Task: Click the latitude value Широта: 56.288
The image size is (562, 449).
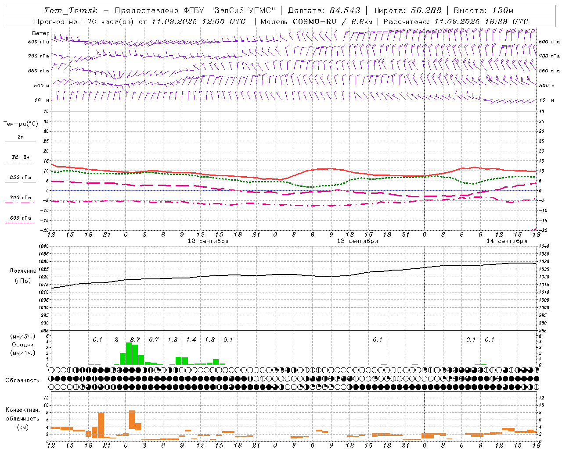Action: pyautogui.click(x=407, y=11)
